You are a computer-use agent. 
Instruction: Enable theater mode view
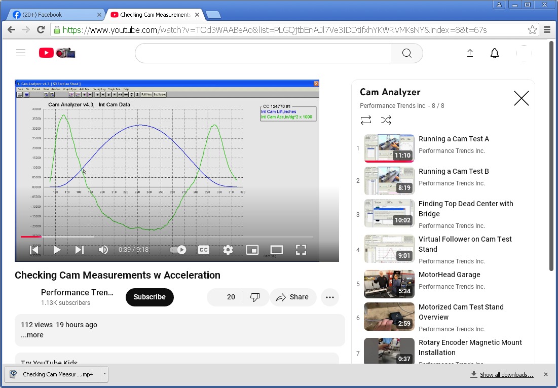click(277, 250)
